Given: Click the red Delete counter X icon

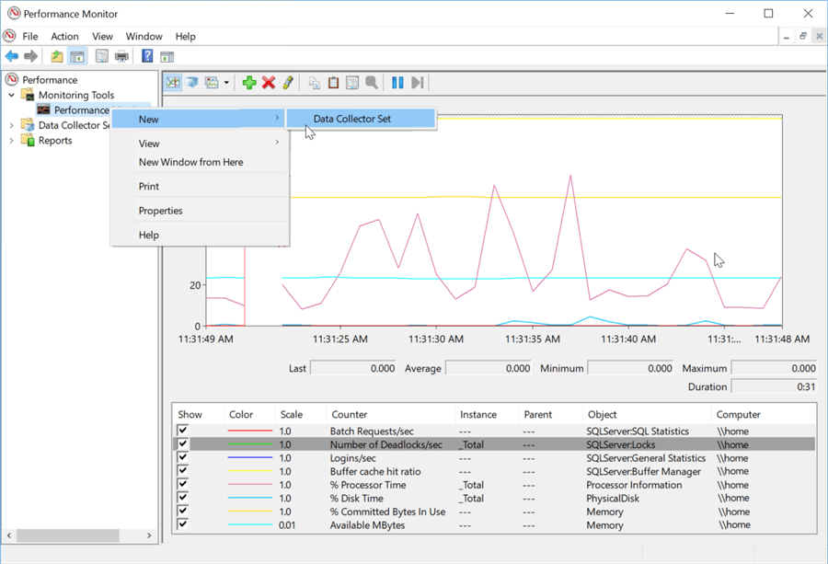Looking at the screenshot, I should click(x=269, y=83).
